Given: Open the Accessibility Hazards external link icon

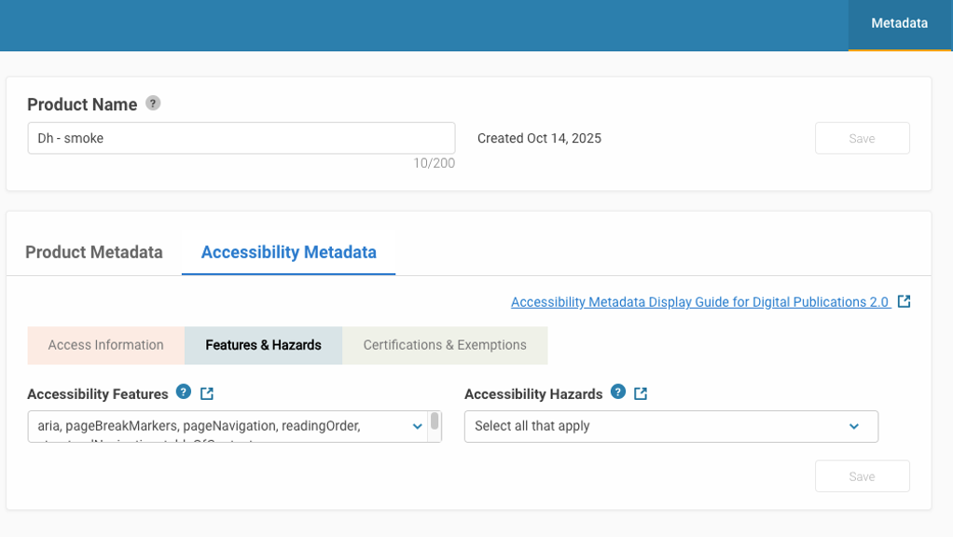Looking at the screenshot, I should (x=641, y=394).
